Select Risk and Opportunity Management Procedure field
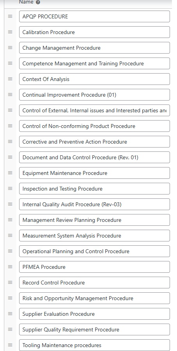 pyautogui.click(x=94, y=298)
